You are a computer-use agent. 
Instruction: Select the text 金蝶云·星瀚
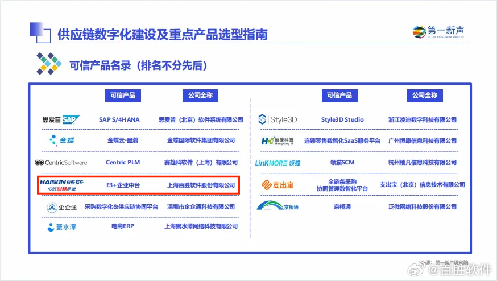[123, 140]
